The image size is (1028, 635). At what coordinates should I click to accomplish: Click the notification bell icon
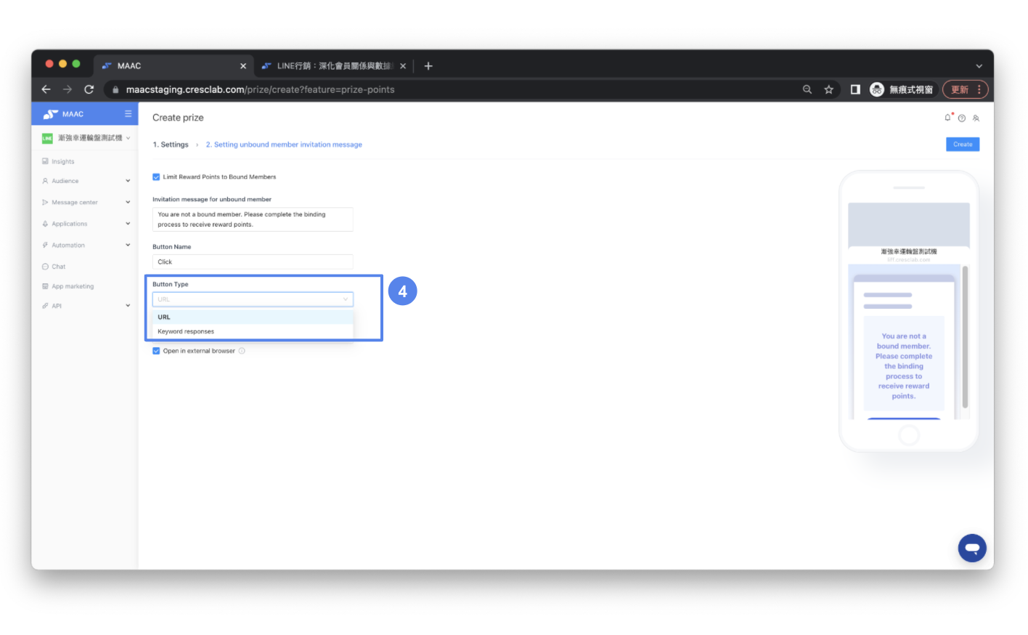point(947,118)
